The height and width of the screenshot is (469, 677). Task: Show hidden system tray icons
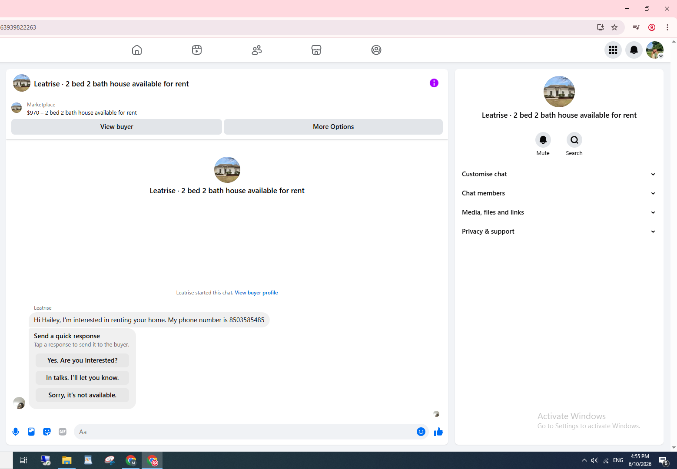tap(584, 460)
